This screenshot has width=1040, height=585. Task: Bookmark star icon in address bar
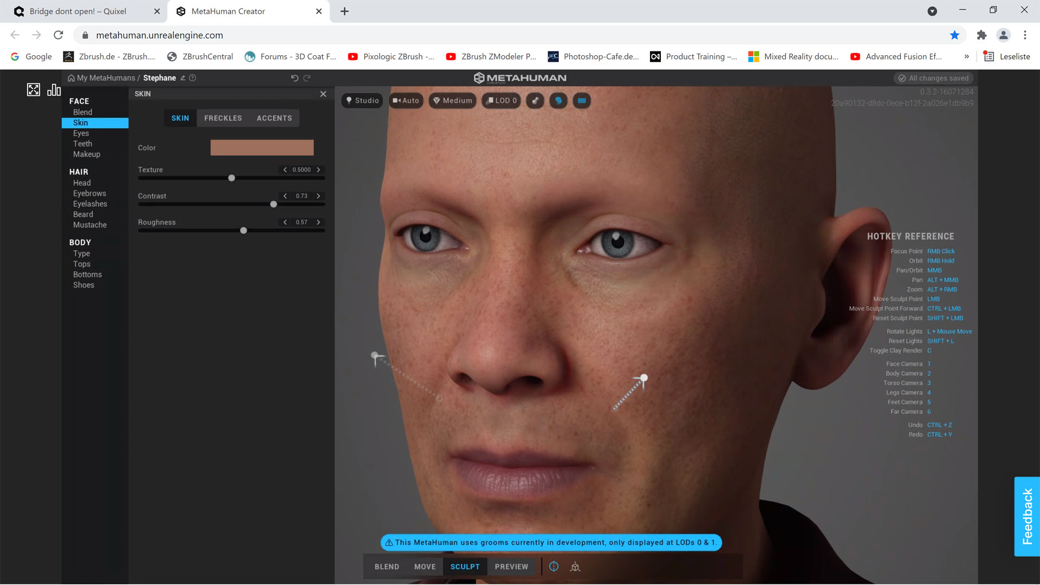pyautogui.click(x=955, y=35)
